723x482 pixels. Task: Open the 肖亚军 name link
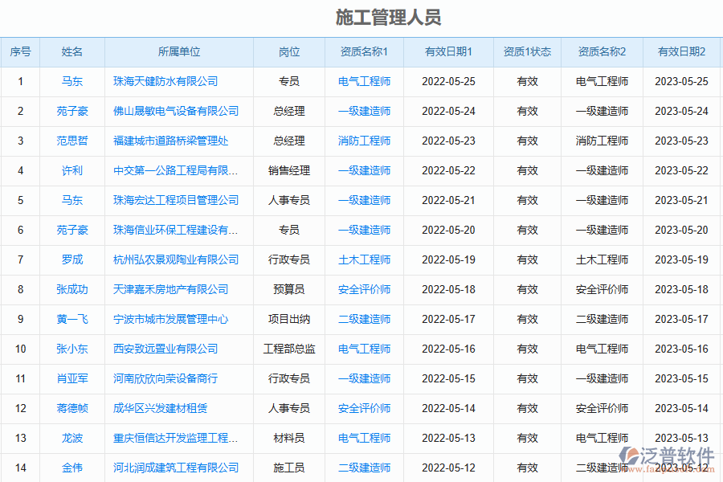tap(72, 378)
